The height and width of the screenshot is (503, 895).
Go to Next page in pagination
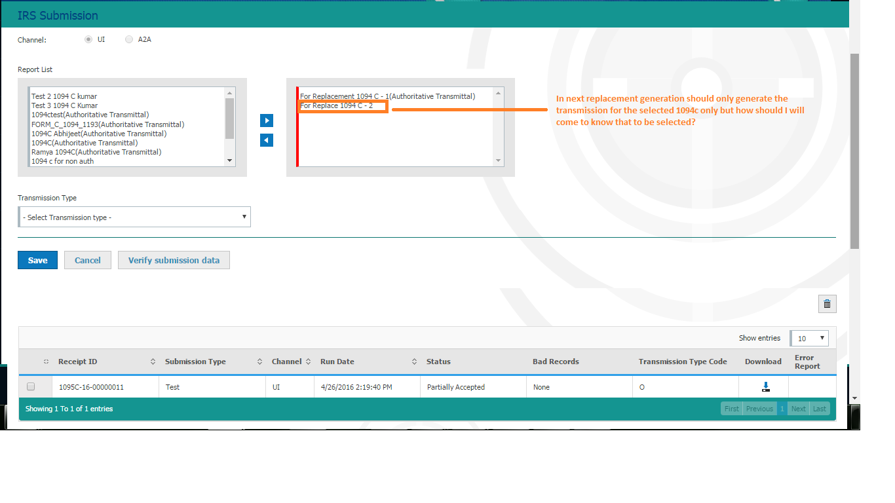[798, 409]
